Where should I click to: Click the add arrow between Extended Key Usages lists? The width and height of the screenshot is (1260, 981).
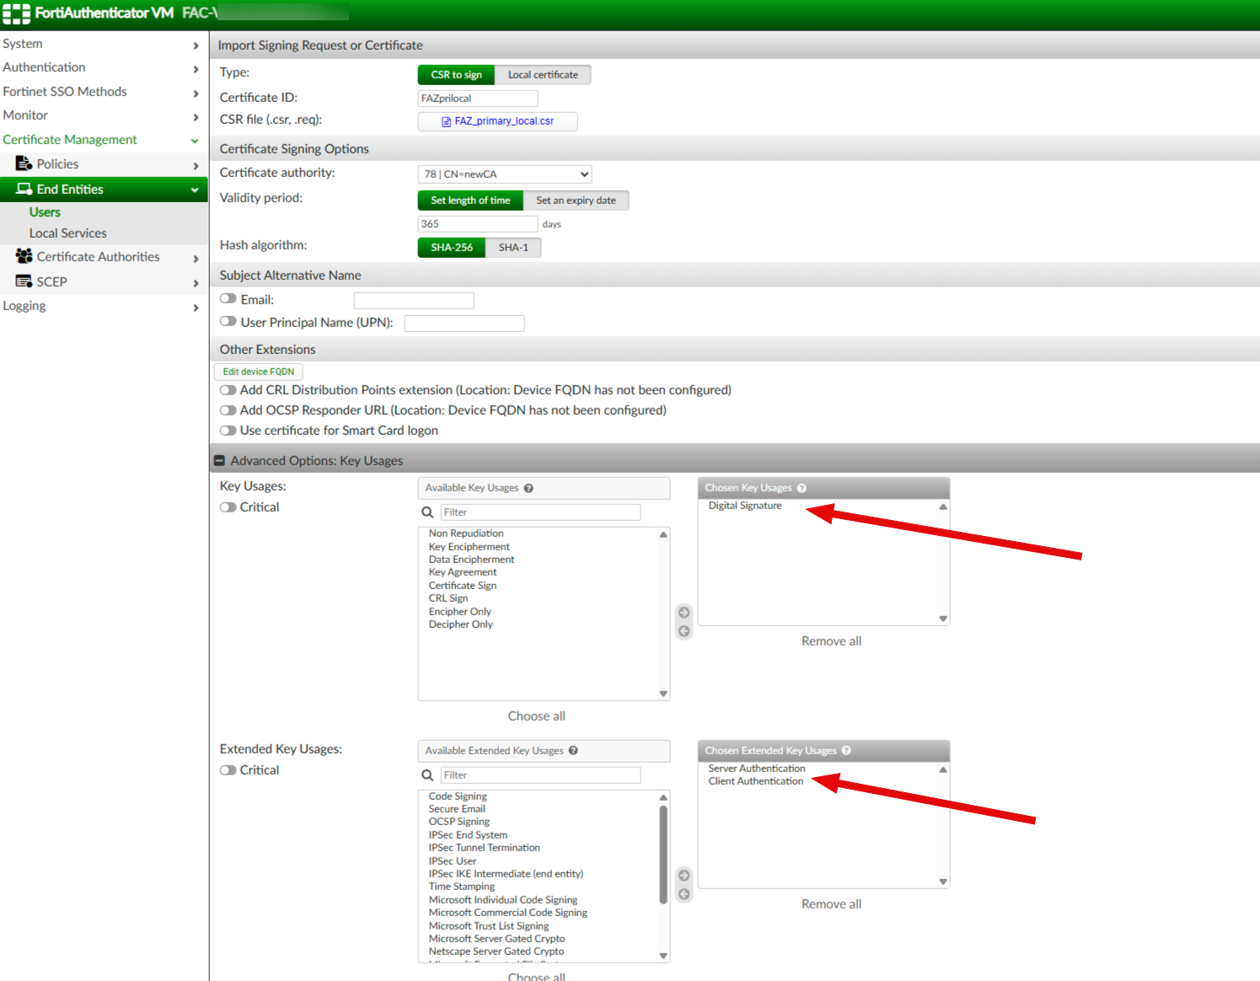tap(684, 876)
